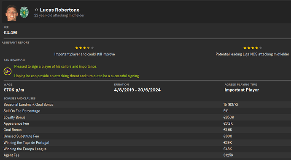Select the Appearance Fee clause row
291x160 pixels.
pyautogui.click(x=145, y=123)
